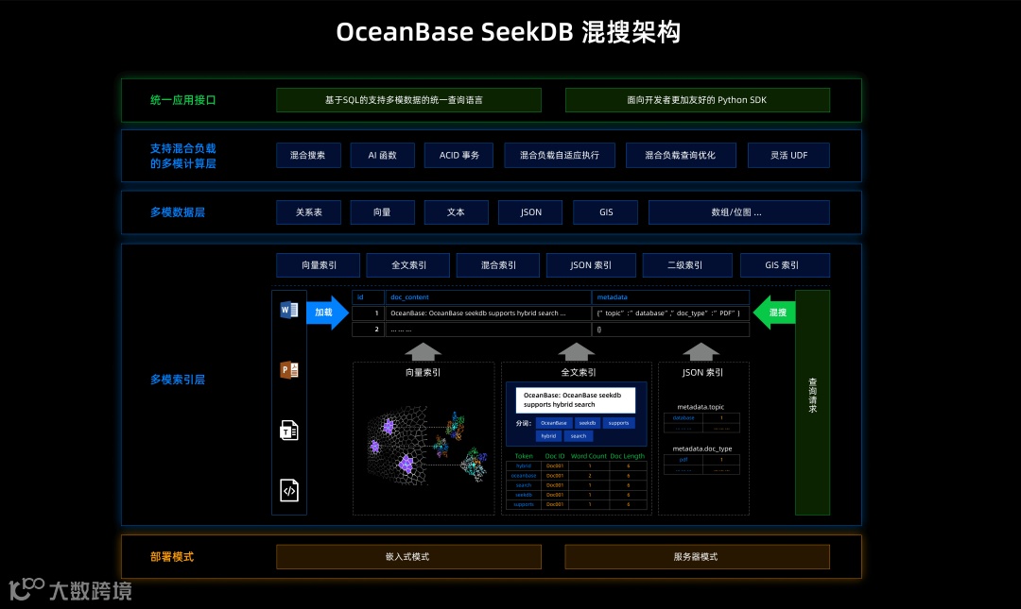Select the JSON data type box
This screenshot has height=609, width=1021.
(530, 212)
